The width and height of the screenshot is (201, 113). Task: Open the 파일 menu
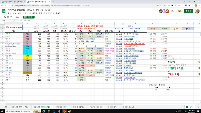(9, 13)
